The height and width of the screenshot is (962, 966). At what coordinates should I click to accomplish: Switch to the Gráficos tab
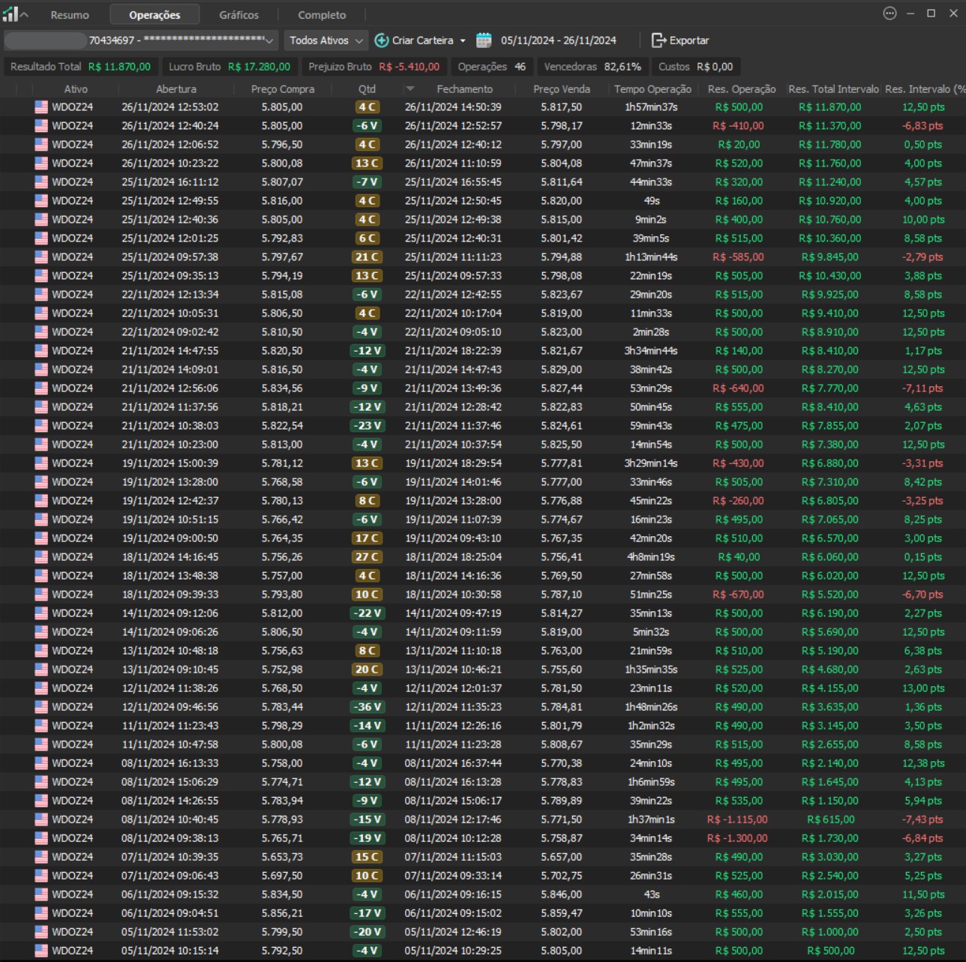coord(238,15)
